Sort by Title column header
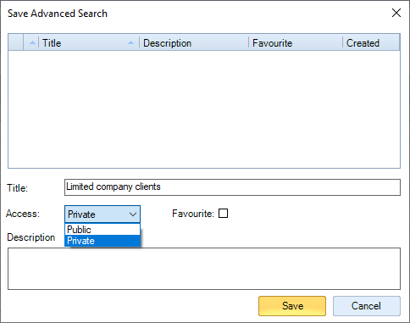Screen dimensions: 410x323 89,43
